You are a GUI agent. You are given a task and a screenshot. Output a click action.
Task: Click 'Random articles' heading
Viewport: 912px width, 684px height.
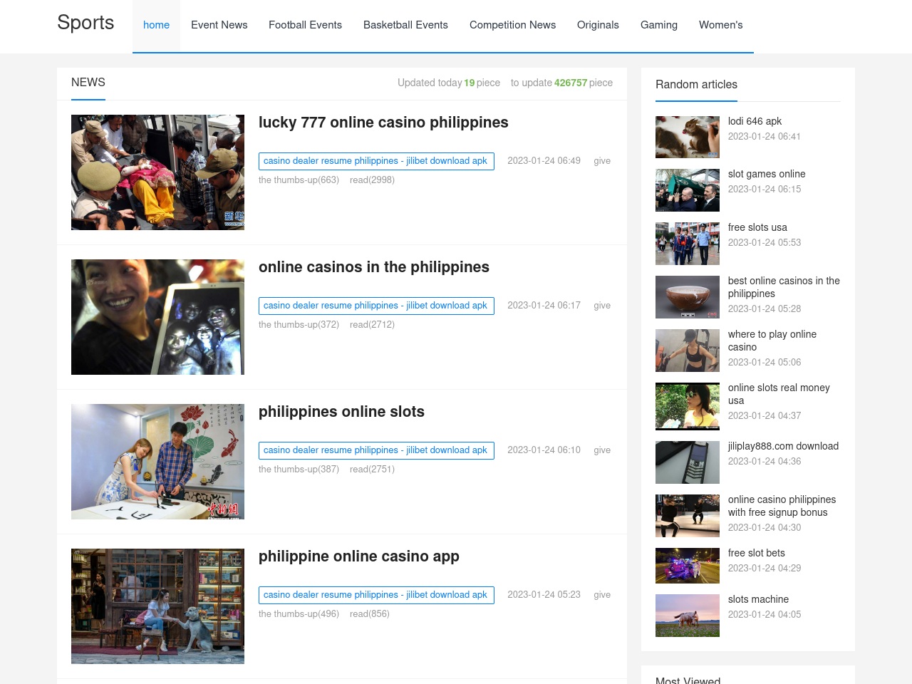coord(696,85)
